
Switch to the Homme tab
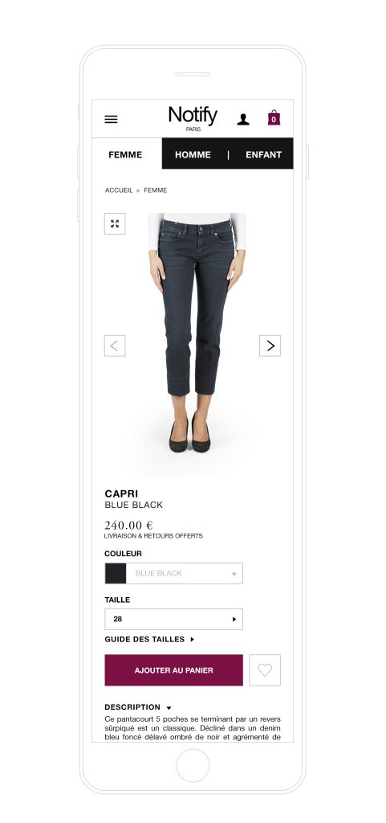point(193,155)
